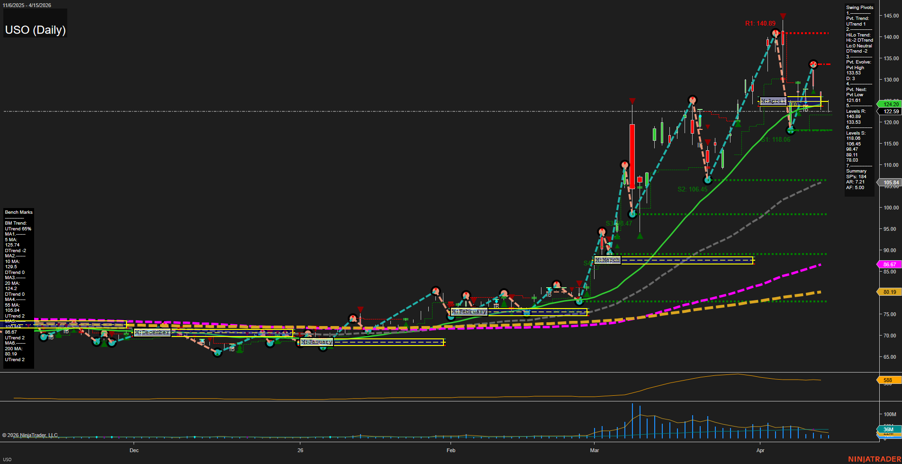Click the gray 105.84 price axis tag
The width and height of the screenshot is (902, 464).
[890, 182]
